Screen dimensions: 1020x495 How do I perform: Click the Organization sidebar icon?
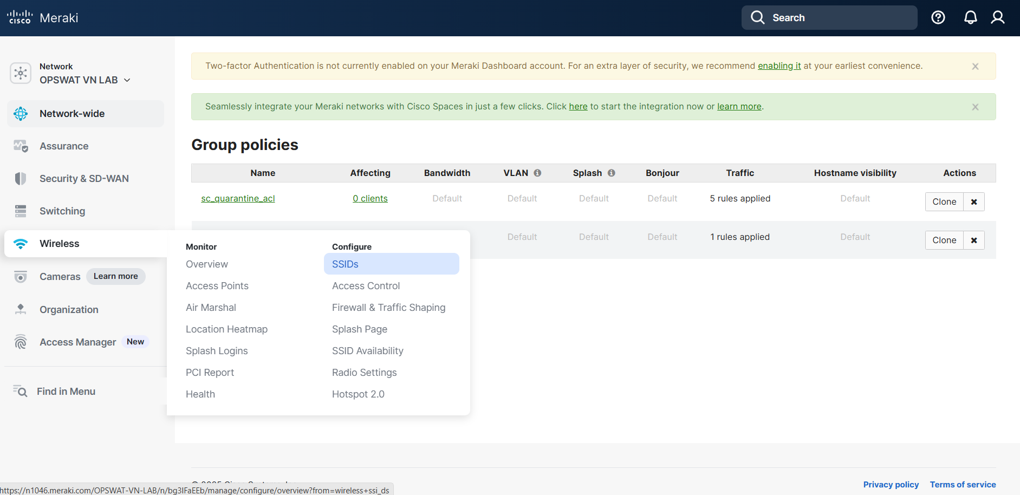point(21,309)
